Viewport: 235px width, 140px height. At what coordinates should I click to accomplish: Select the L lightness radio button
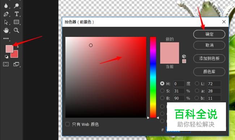pyautogui.click(x=197, y=84)
